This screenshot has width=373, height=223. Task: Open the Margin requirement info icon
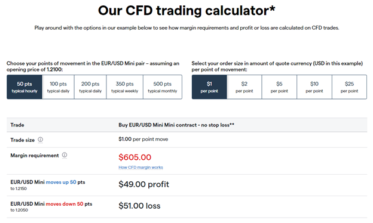(x=65, y=155)
